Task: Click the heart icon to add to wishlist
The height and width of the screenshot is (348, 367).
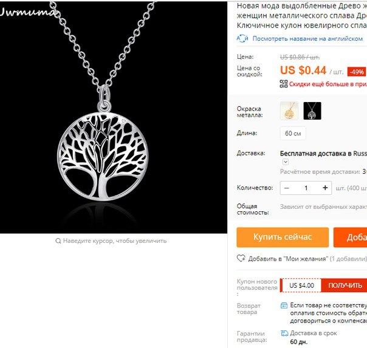Action: click(x=241, y=259)
